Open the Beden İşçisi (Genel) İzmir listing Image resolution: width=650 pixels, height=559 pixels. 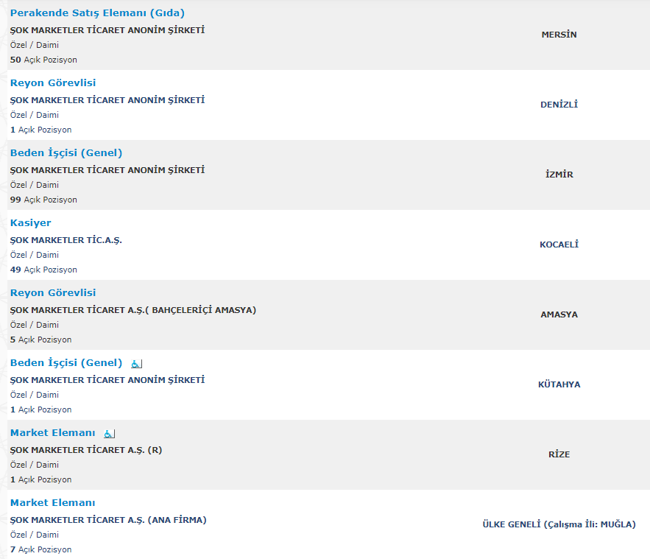point(66,153)
